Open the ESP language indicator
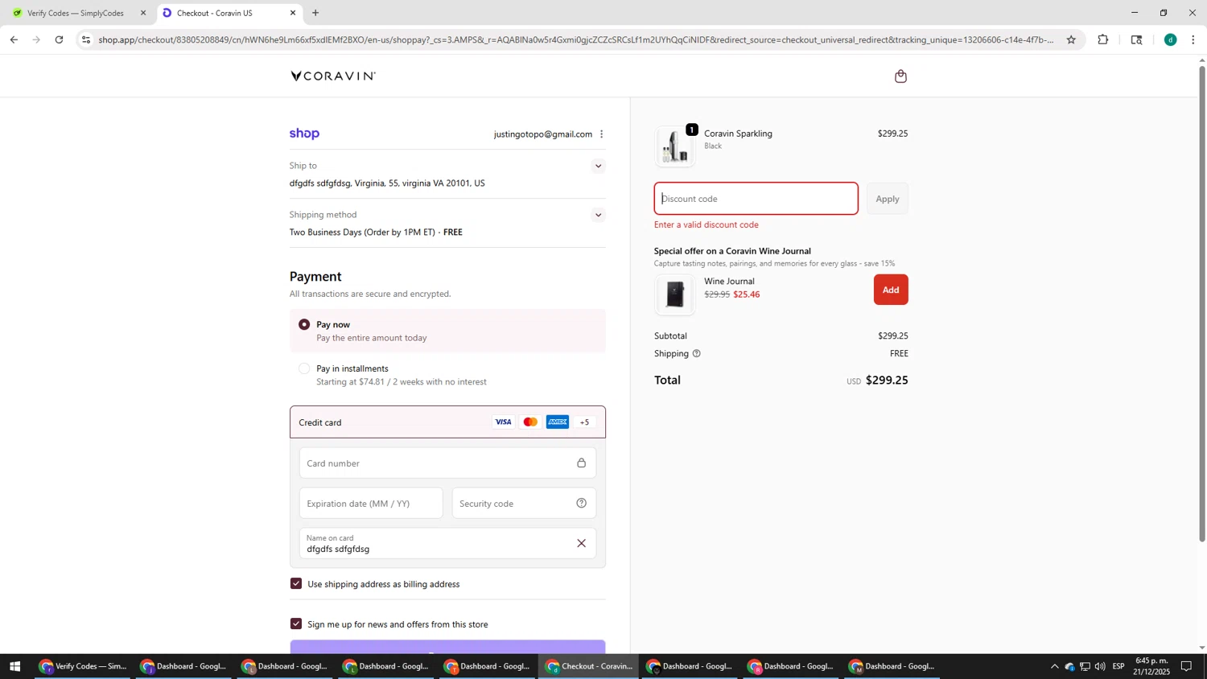The image size is (1207, 679). tap(1118, 666)
